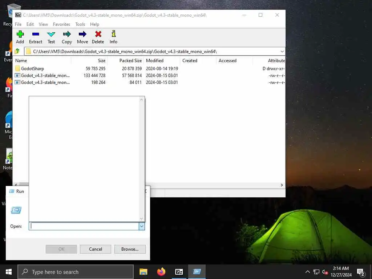The height and width of the screenshot is (279, 372).
Task: Click the red Delete icon
Action: pyautogui.click(x=98, y=34)
